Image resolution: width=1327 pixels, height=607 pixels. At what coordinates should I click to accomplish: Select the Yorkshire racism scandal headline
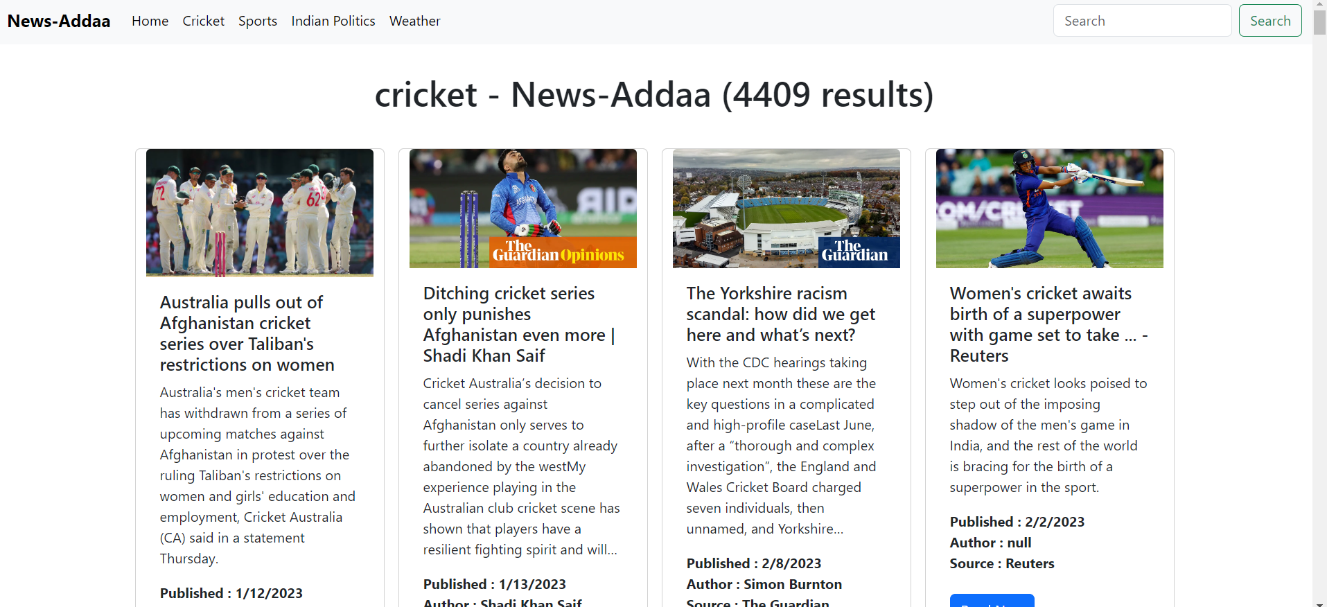pos(781,314)
